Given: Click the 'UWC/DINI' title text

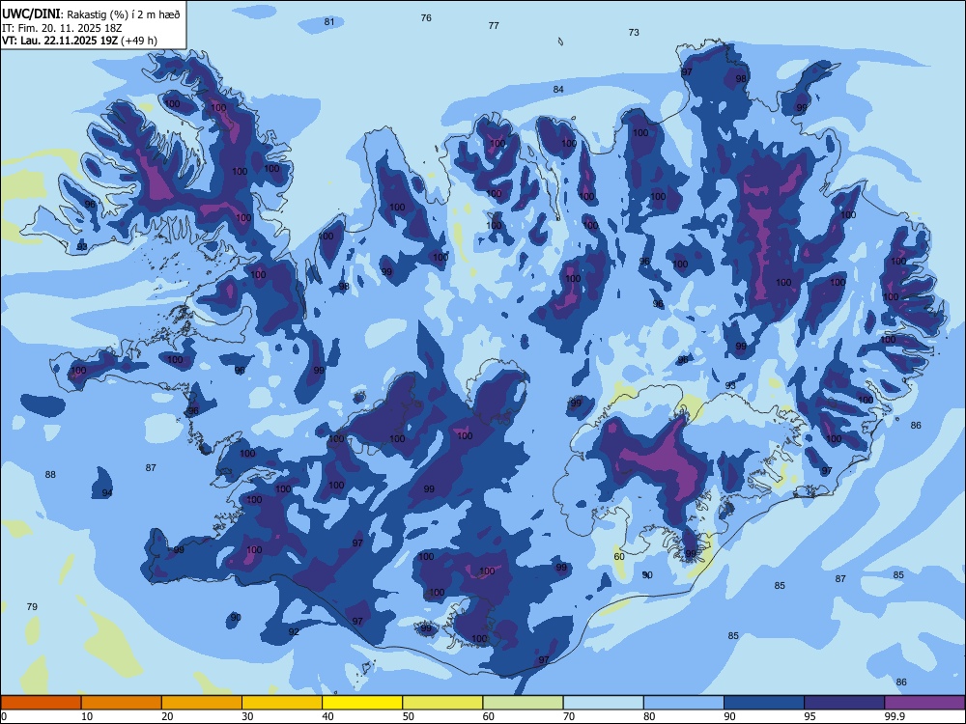Looking at the screenshot, I should click(x=31, y=14).
